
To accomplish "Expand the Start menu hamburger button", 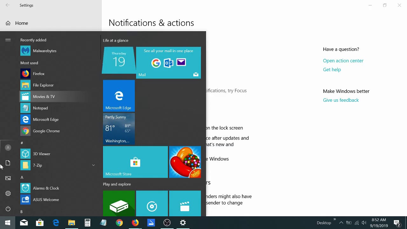I will coord(8,40).
